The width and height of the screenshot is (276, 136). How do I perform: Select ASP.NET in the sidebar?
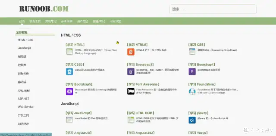tap(24, 99)
